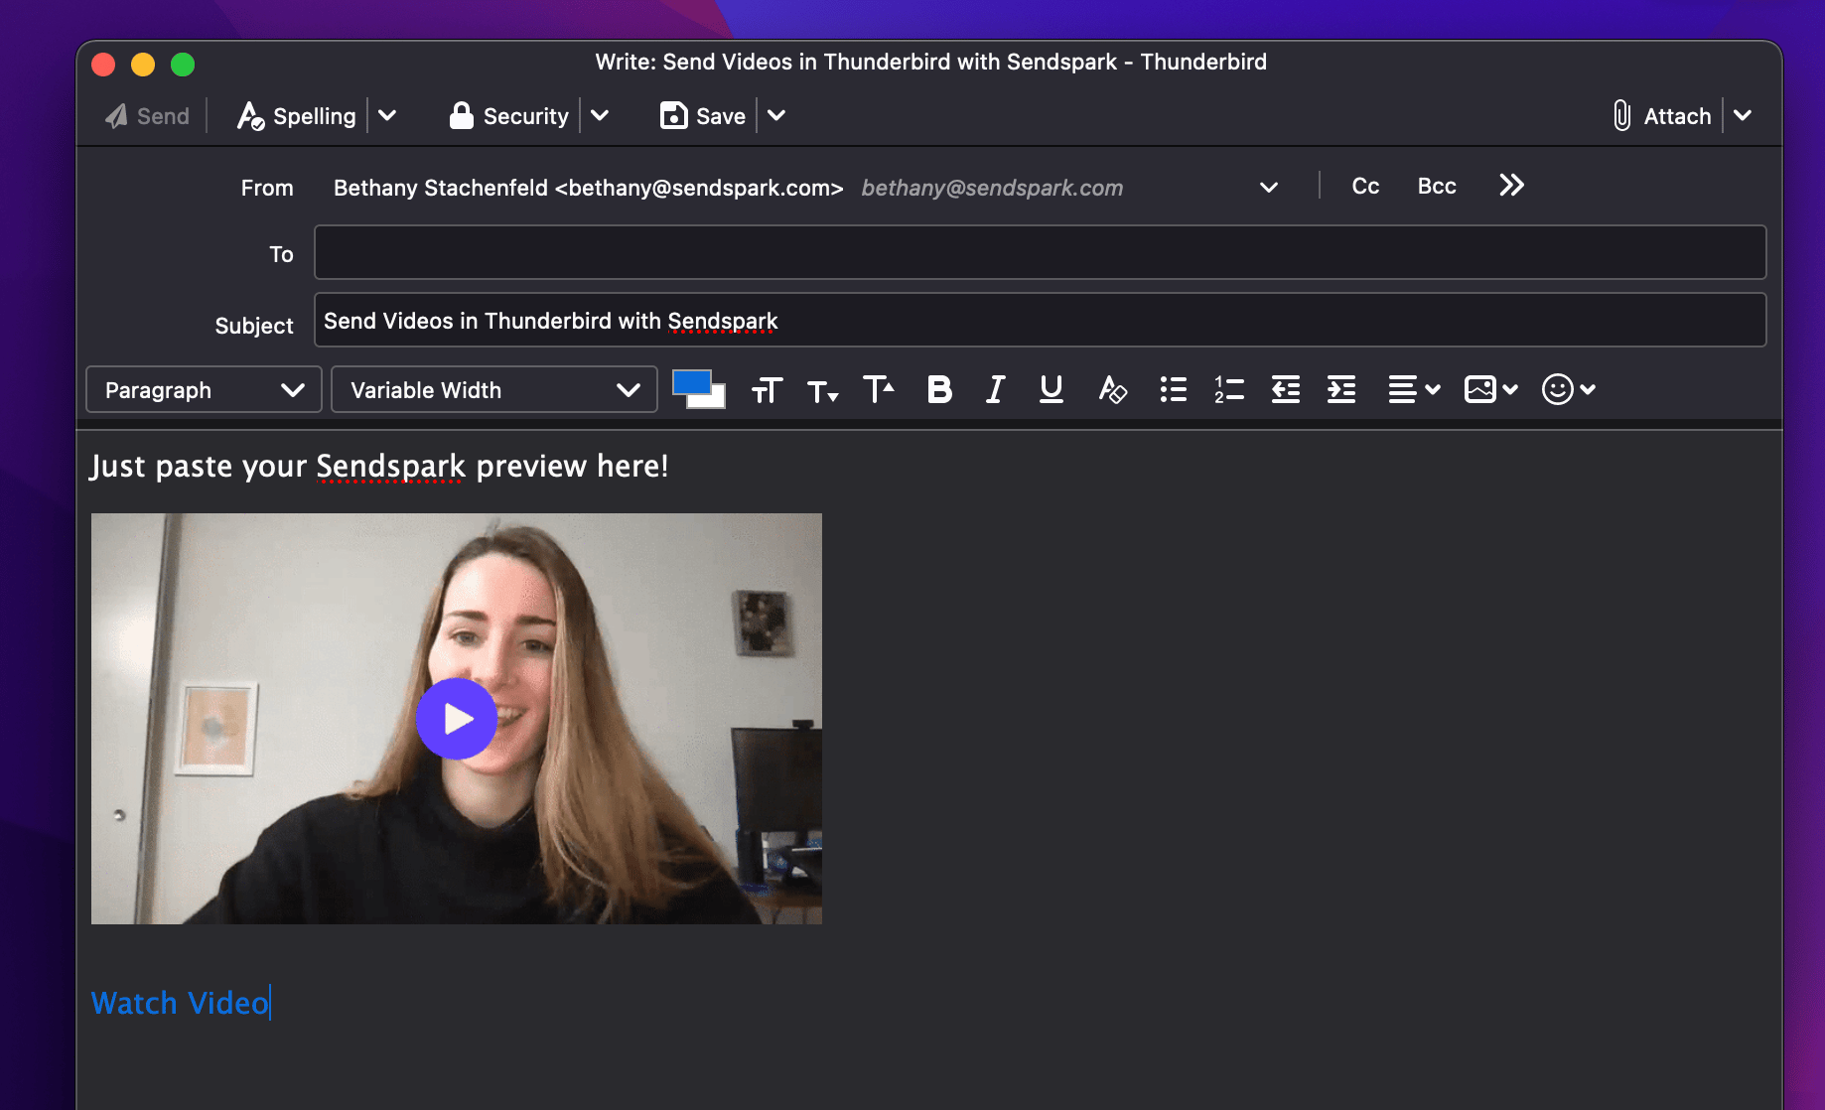Click into the Subject field
This screenshot has height=1110, width=1825.
point(1040,320)
